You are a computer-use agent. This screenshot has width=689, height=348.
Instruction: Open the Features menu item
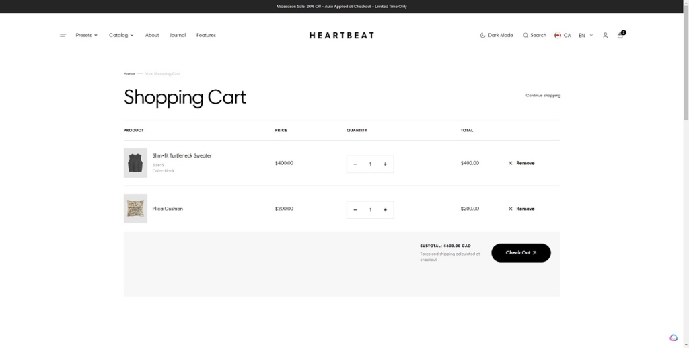point(206,35)
